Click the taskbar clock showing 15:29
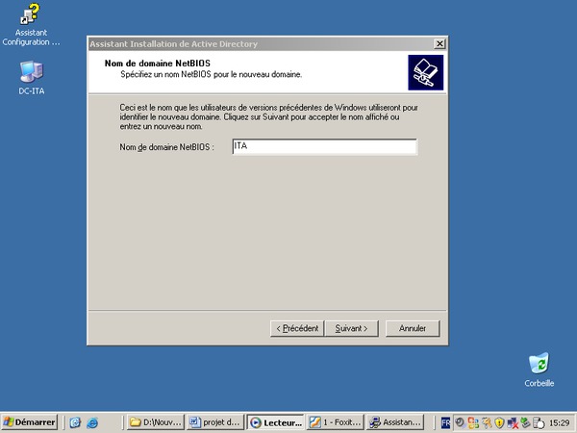 [559, 422]
